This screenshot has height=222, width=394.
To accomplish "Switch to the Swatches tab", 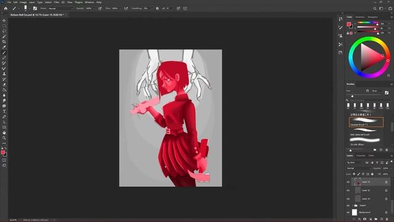I will [x=360, y=17].
